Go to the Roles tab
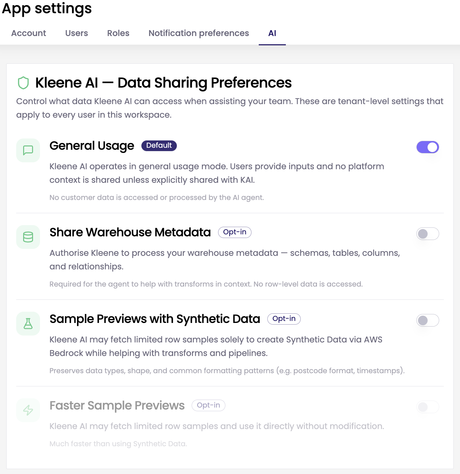The width and height of the screenshot is (460, 474). (x=118, y=33)
